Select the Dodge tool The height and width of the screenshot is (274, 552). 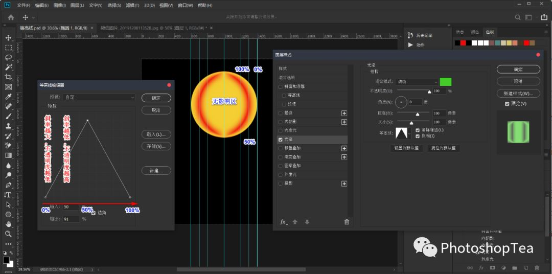point(9,175)
